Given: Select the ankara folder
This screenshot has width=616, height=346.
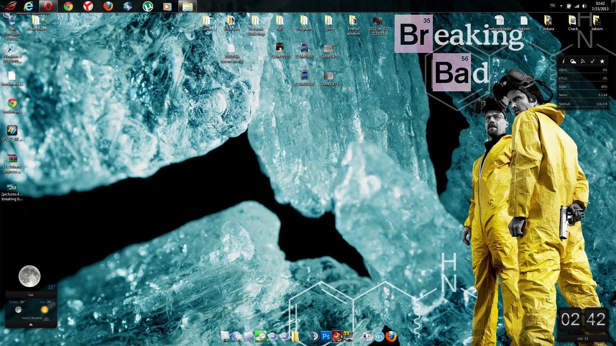Looking at the screenshot, I should coord(548,23).
